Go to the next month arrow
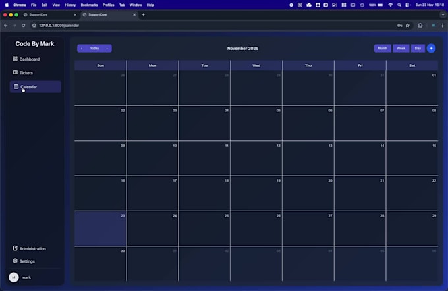Viewport: 448px width, 291px height. tap(107, 49)
